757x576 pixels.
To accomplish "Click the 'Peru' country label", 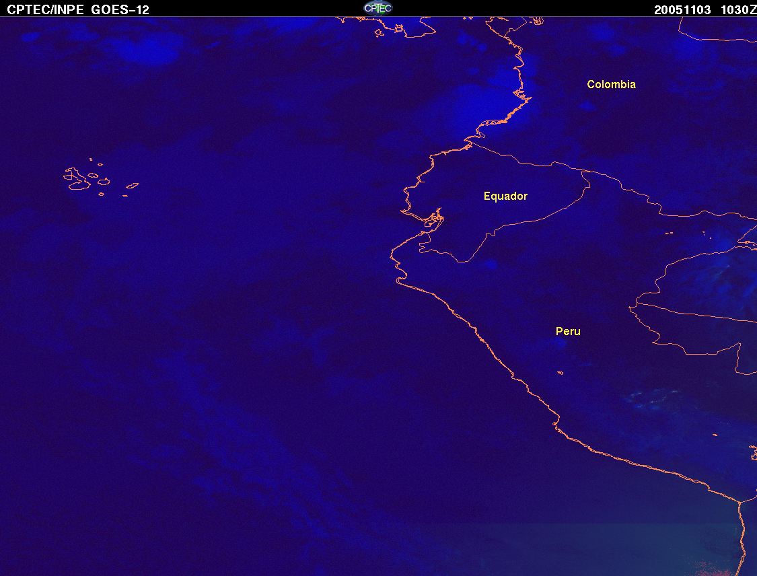I will click(x=568, y=331).
